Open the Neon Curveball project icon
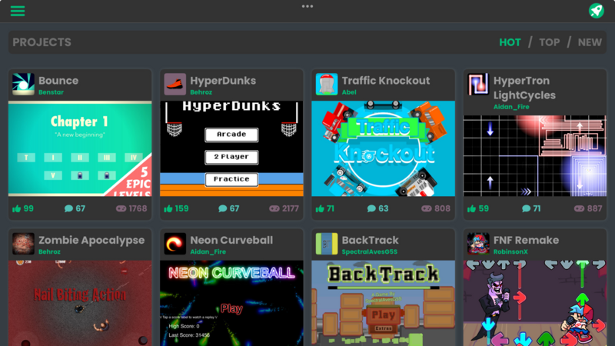This screenshot has height=346, width=615. (175, 244)
